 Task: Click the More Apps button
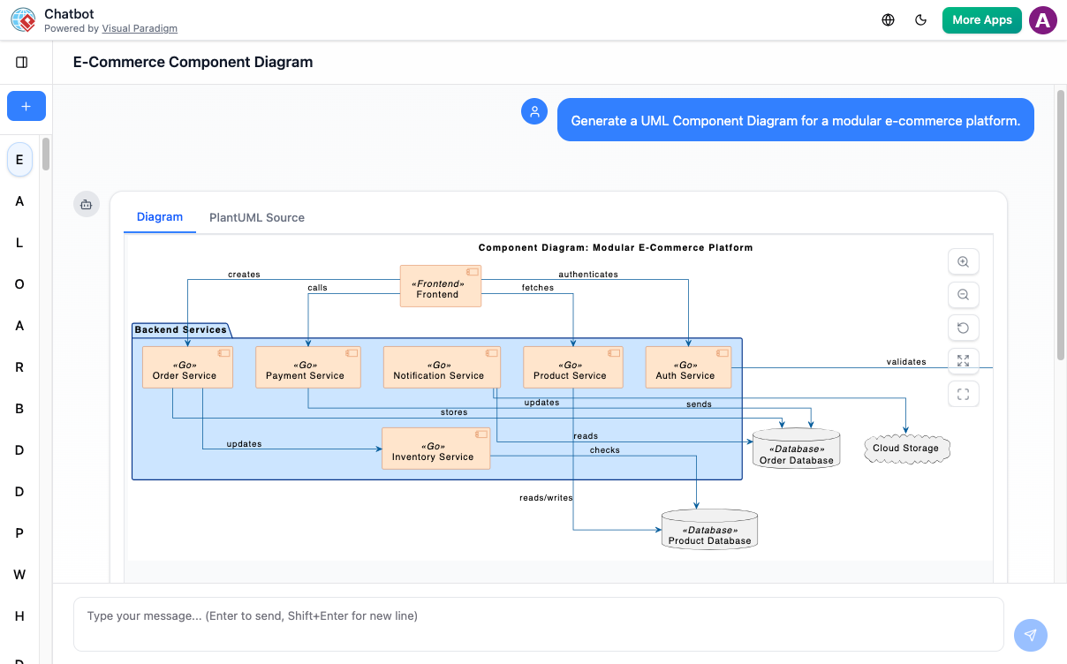point(981,19)
